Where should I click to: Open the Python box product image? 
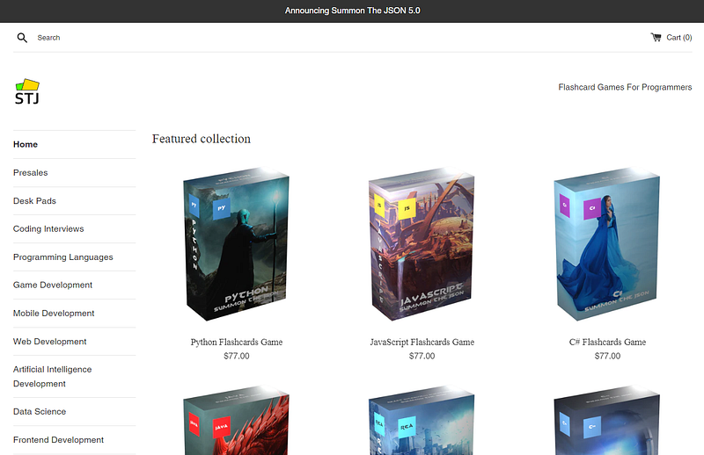(236, 244)
